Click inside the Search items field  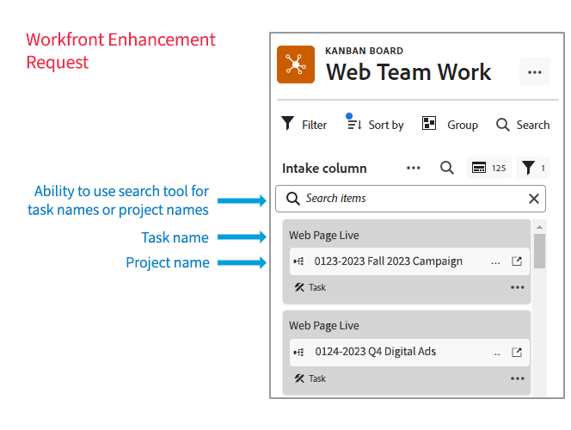pyautogui.click(x=404, y=199)
